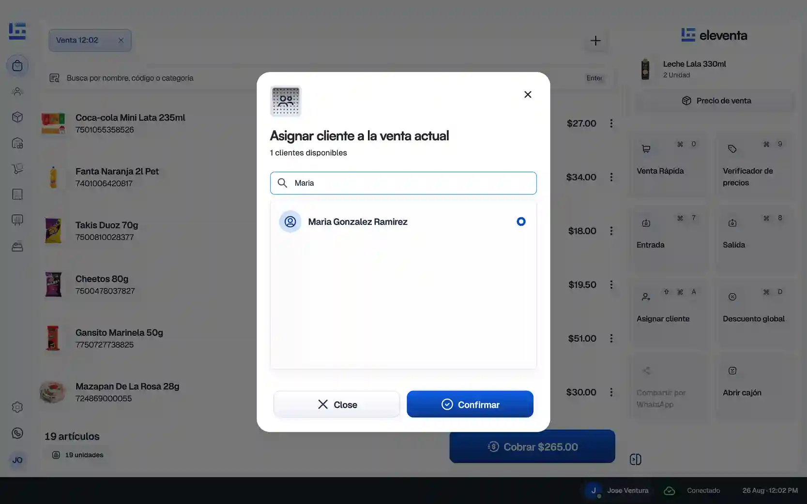Image resolution: width=807 pixels, height=504 pixels.
Task: Open the products box icon in sidebar
Action: coord(17,117)
